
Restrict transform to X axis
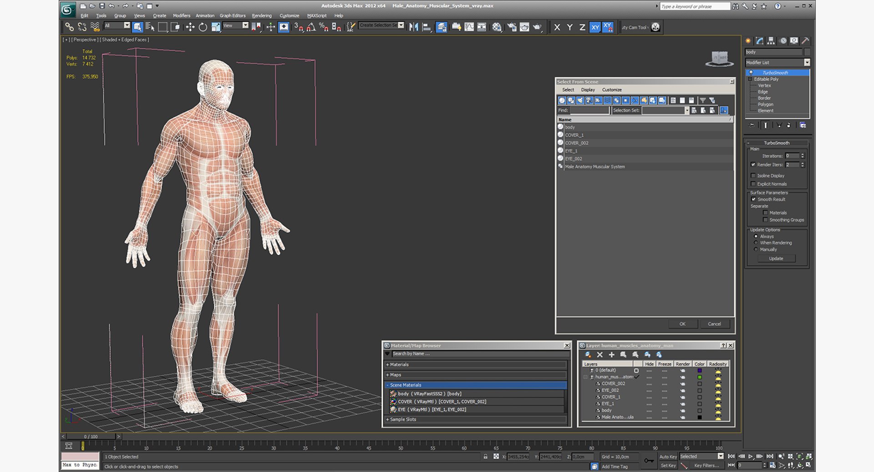(x=557, y=27)
